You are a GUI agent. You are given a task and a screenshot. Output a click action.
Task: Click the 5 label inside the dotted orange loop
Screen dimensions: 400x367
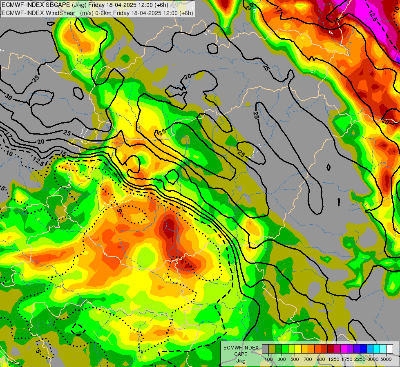tap(119, 211)
